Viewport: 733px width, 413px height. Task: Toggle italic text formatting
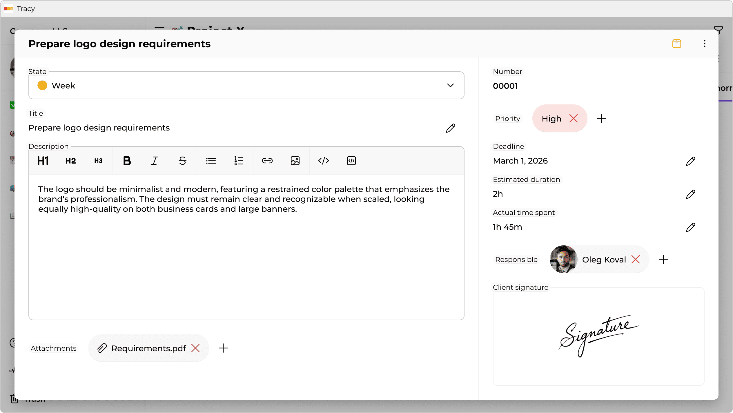click(155, 161)
